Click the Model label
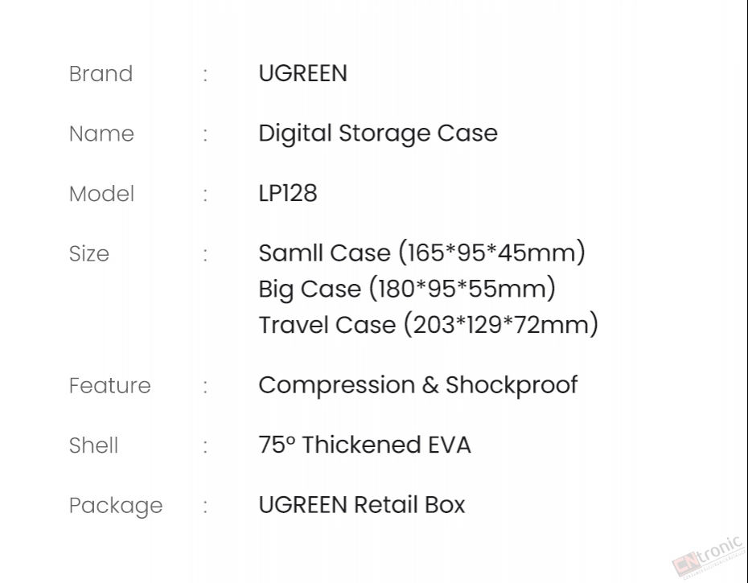 click(x=101, y=194)
